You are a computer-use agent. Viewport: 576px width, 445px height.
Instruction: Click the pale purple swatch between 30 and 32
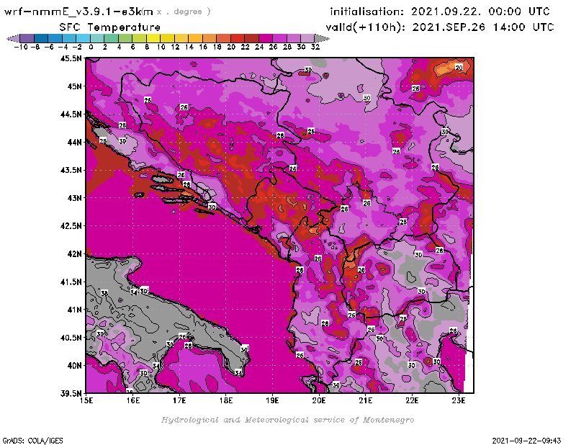coord(307,38)
